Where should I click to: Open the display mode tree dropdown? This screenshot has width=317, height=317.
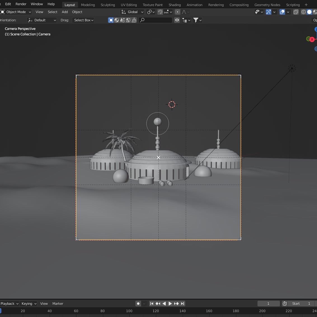pos(186,20)
